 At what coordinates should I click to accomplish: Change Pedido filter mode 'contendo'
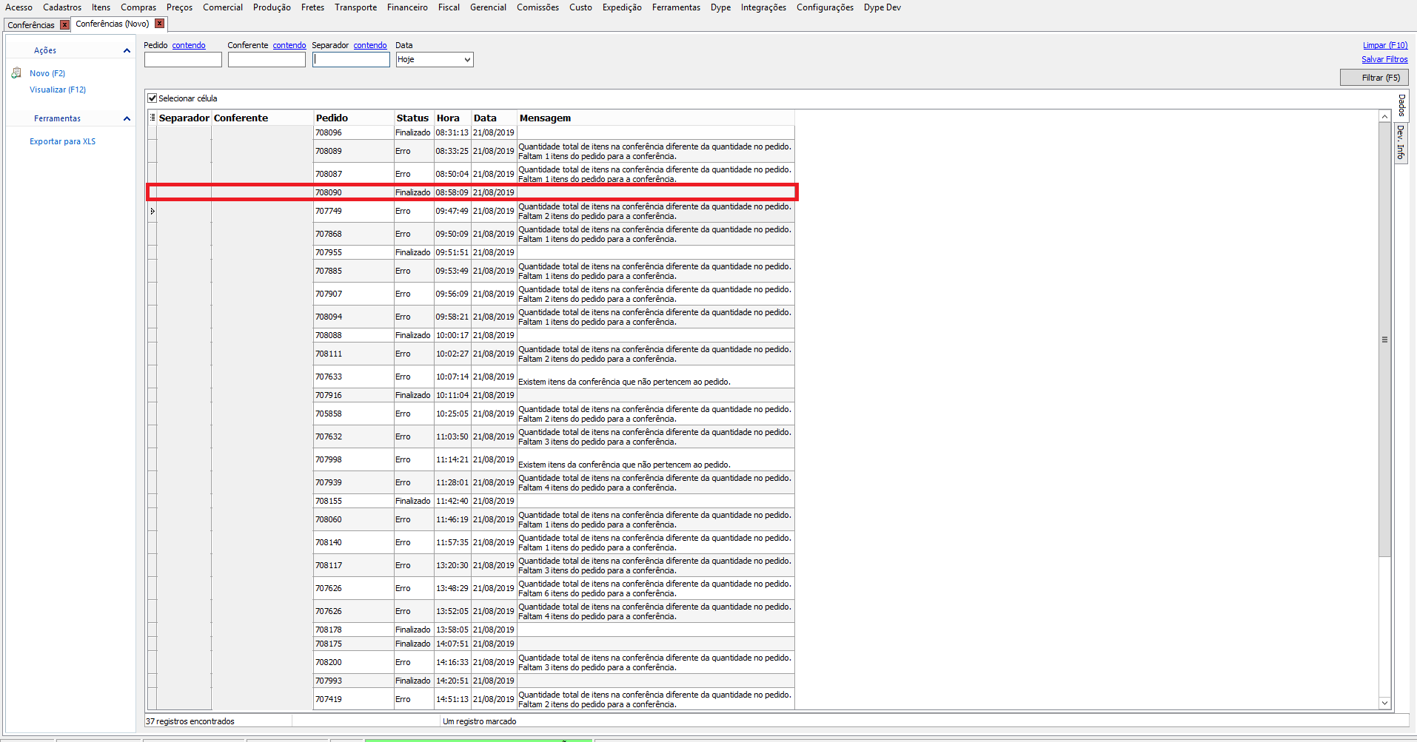pyautogui.click(x=189, y=45)
